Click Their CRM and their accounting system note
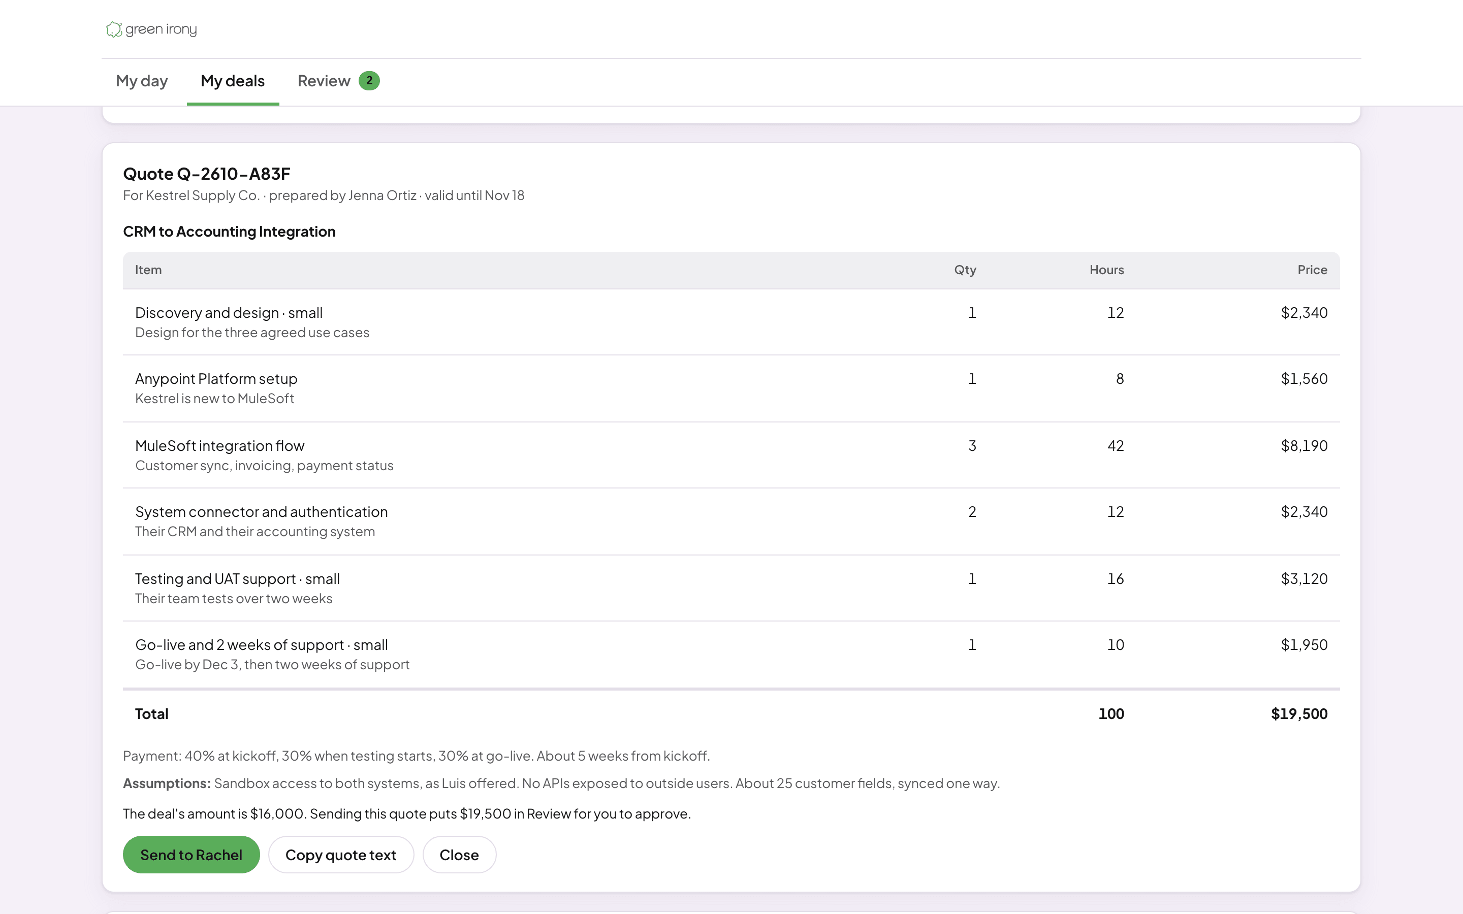1463x914 pixels. pyautogui.click(x=255, y=531)
